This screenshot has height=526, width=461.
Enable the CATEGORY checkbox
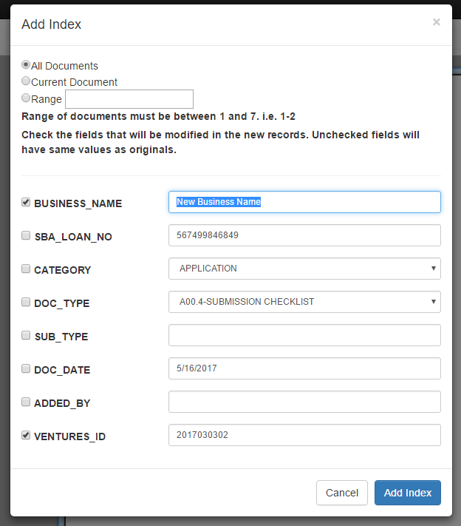[26, 269]
